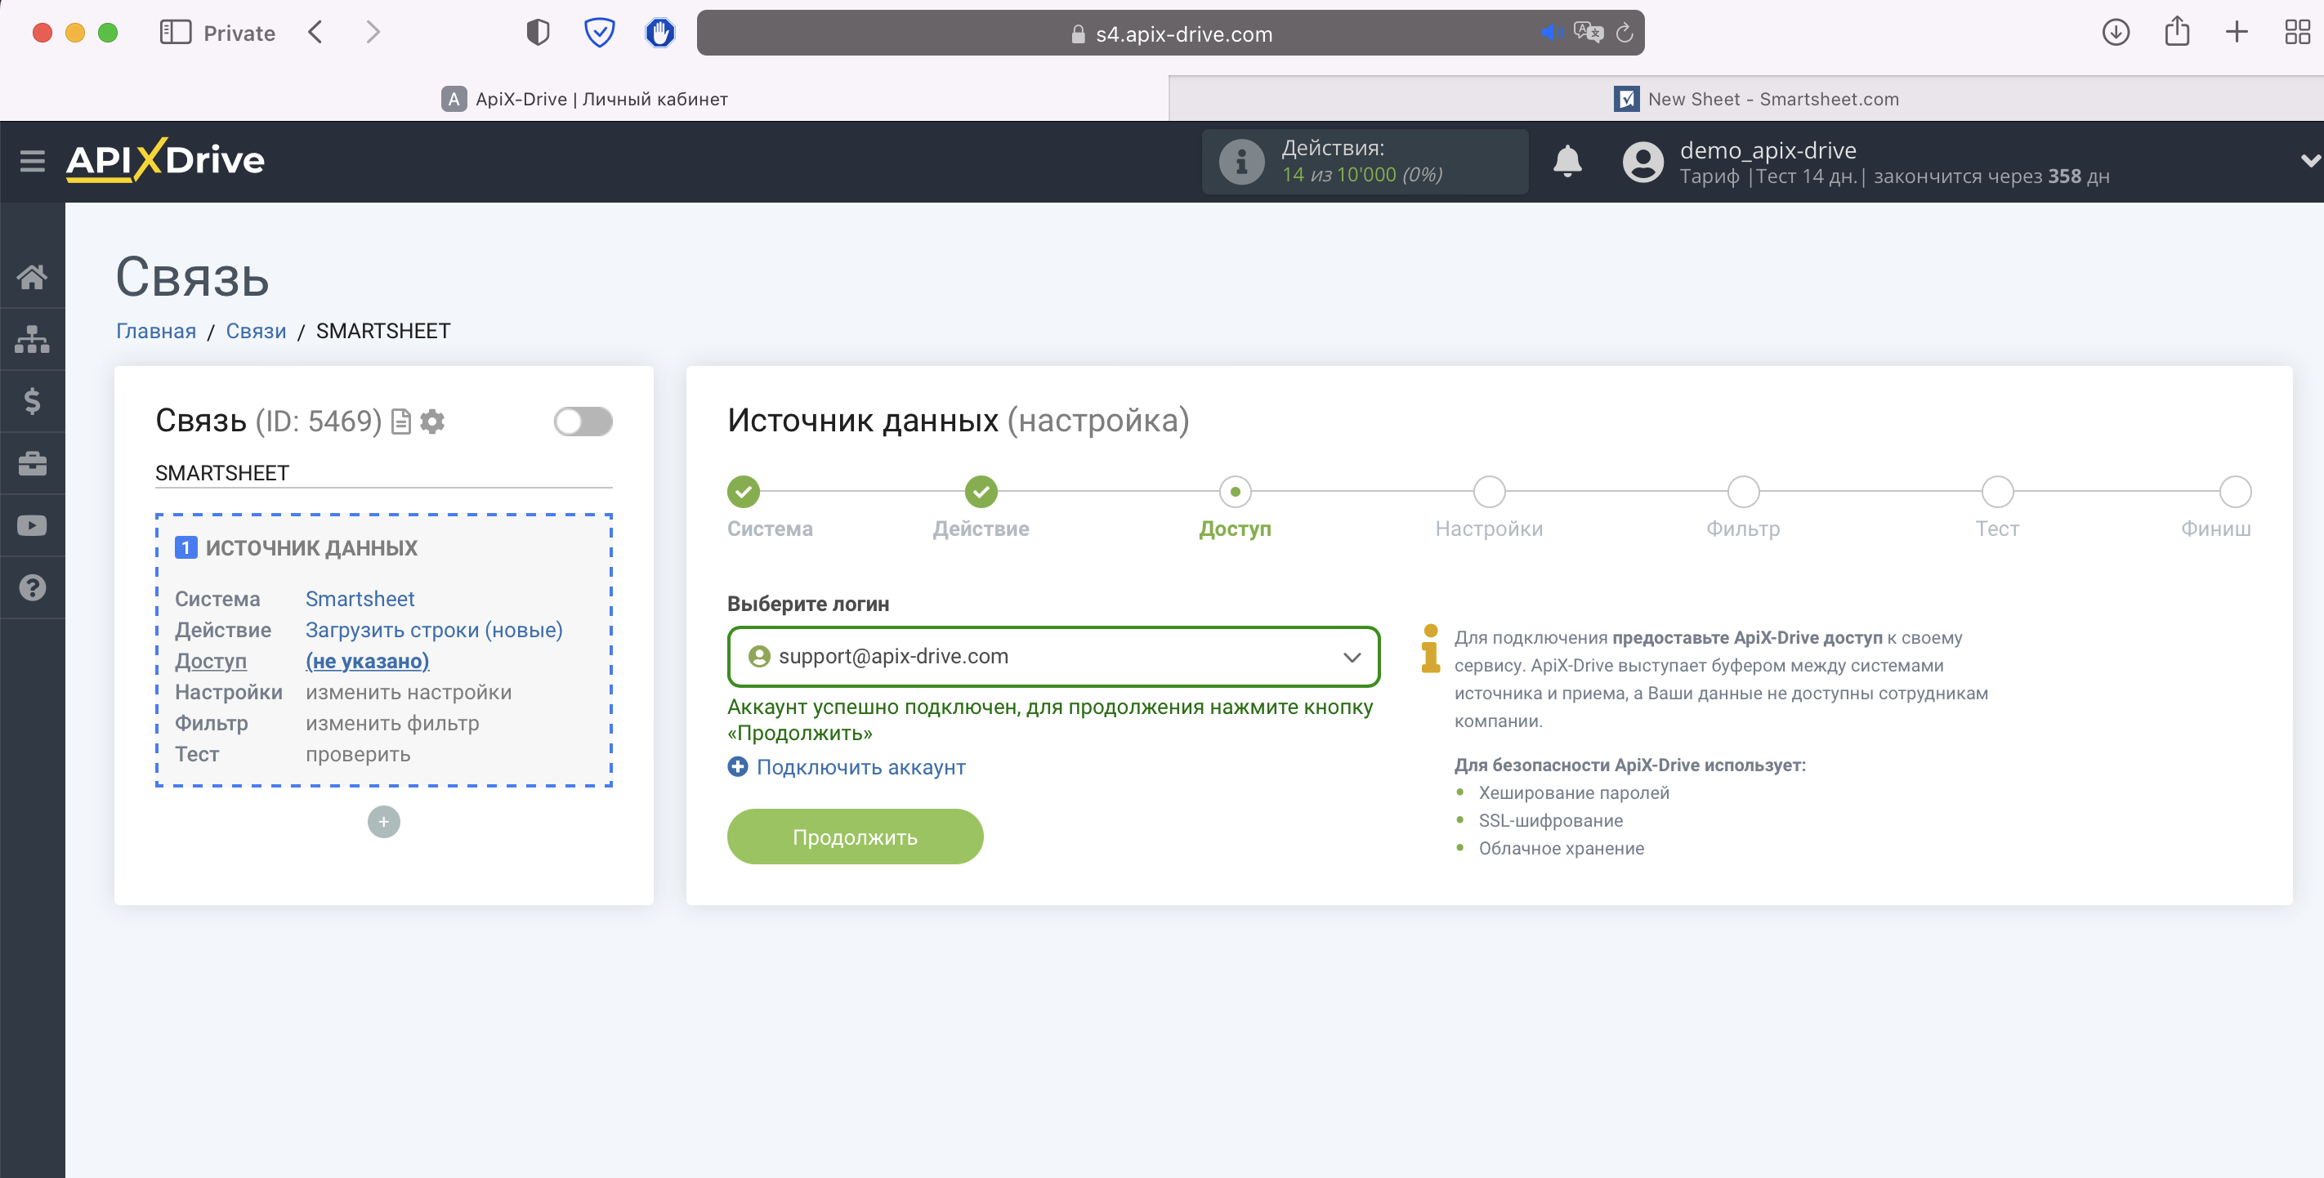The width and height of the screenshot is (2324, 1178).
Task: Expand the user account menu chevron
Action: [x=2310, y=162]
